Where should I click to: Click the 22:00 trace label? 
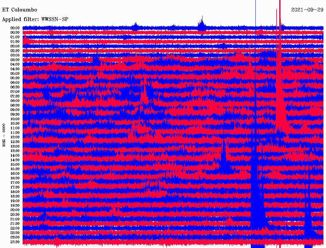click(15, 228)
